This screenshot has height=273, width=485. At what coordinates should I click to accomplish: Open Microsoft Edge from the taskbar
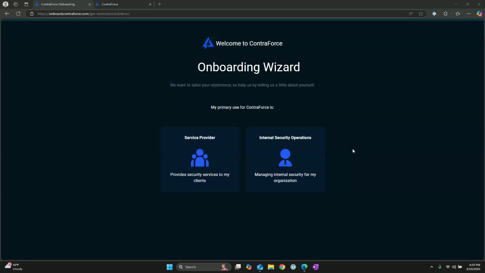click(x=304, y=267)
